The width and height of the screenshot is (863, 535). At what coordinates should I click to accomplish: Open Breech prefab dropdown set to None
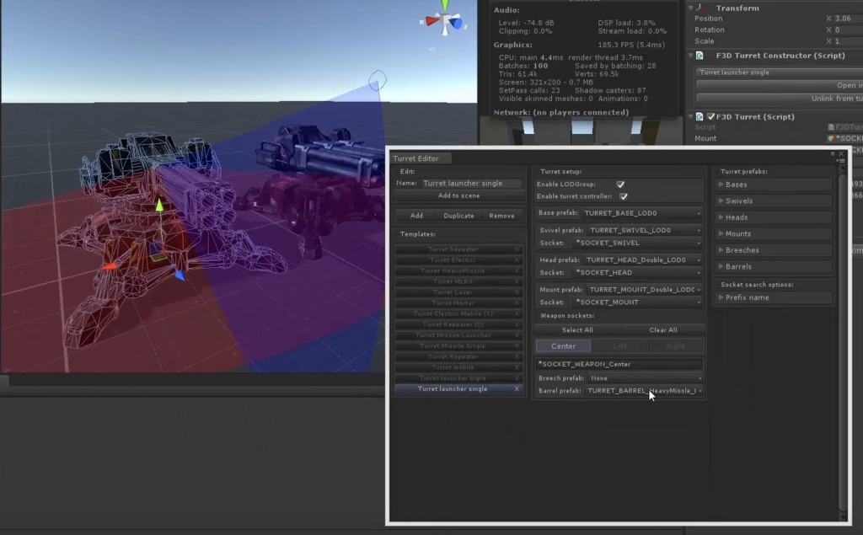point(645,378)
